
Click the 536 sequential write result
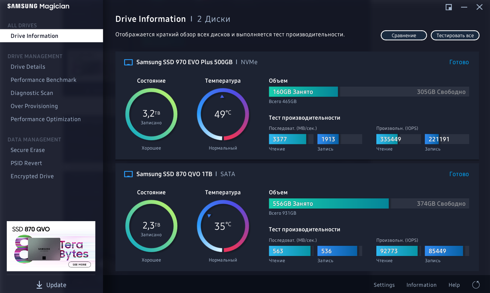pos(340,251)
